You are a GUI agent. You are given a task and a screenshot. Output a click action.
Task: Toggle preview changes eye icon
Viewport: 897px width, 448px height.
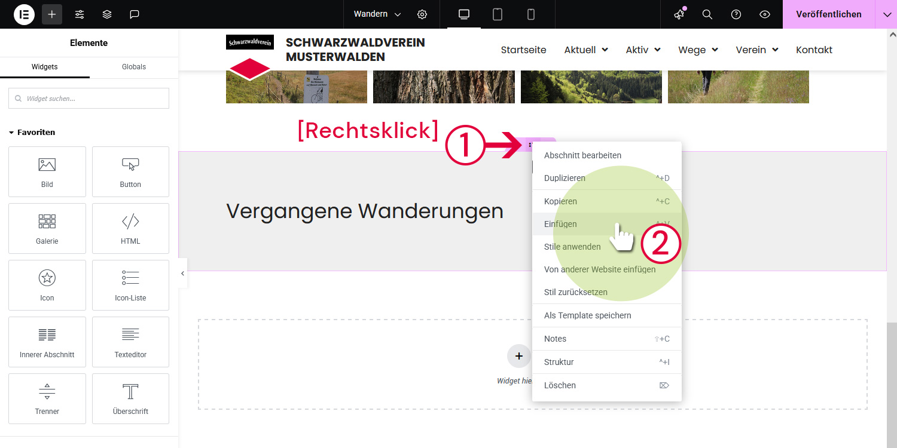click(765, 14)
